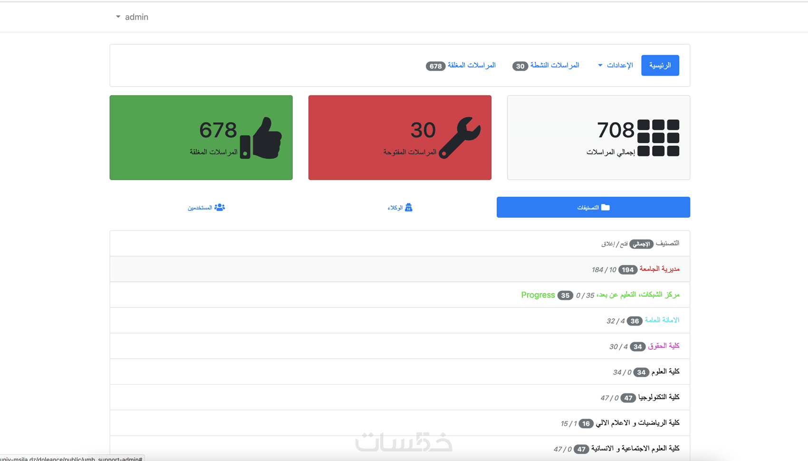This screenshot has height=461, width=808.
Task: Click the wrench icon in open tickets card
Action: [x=460, y=138]
